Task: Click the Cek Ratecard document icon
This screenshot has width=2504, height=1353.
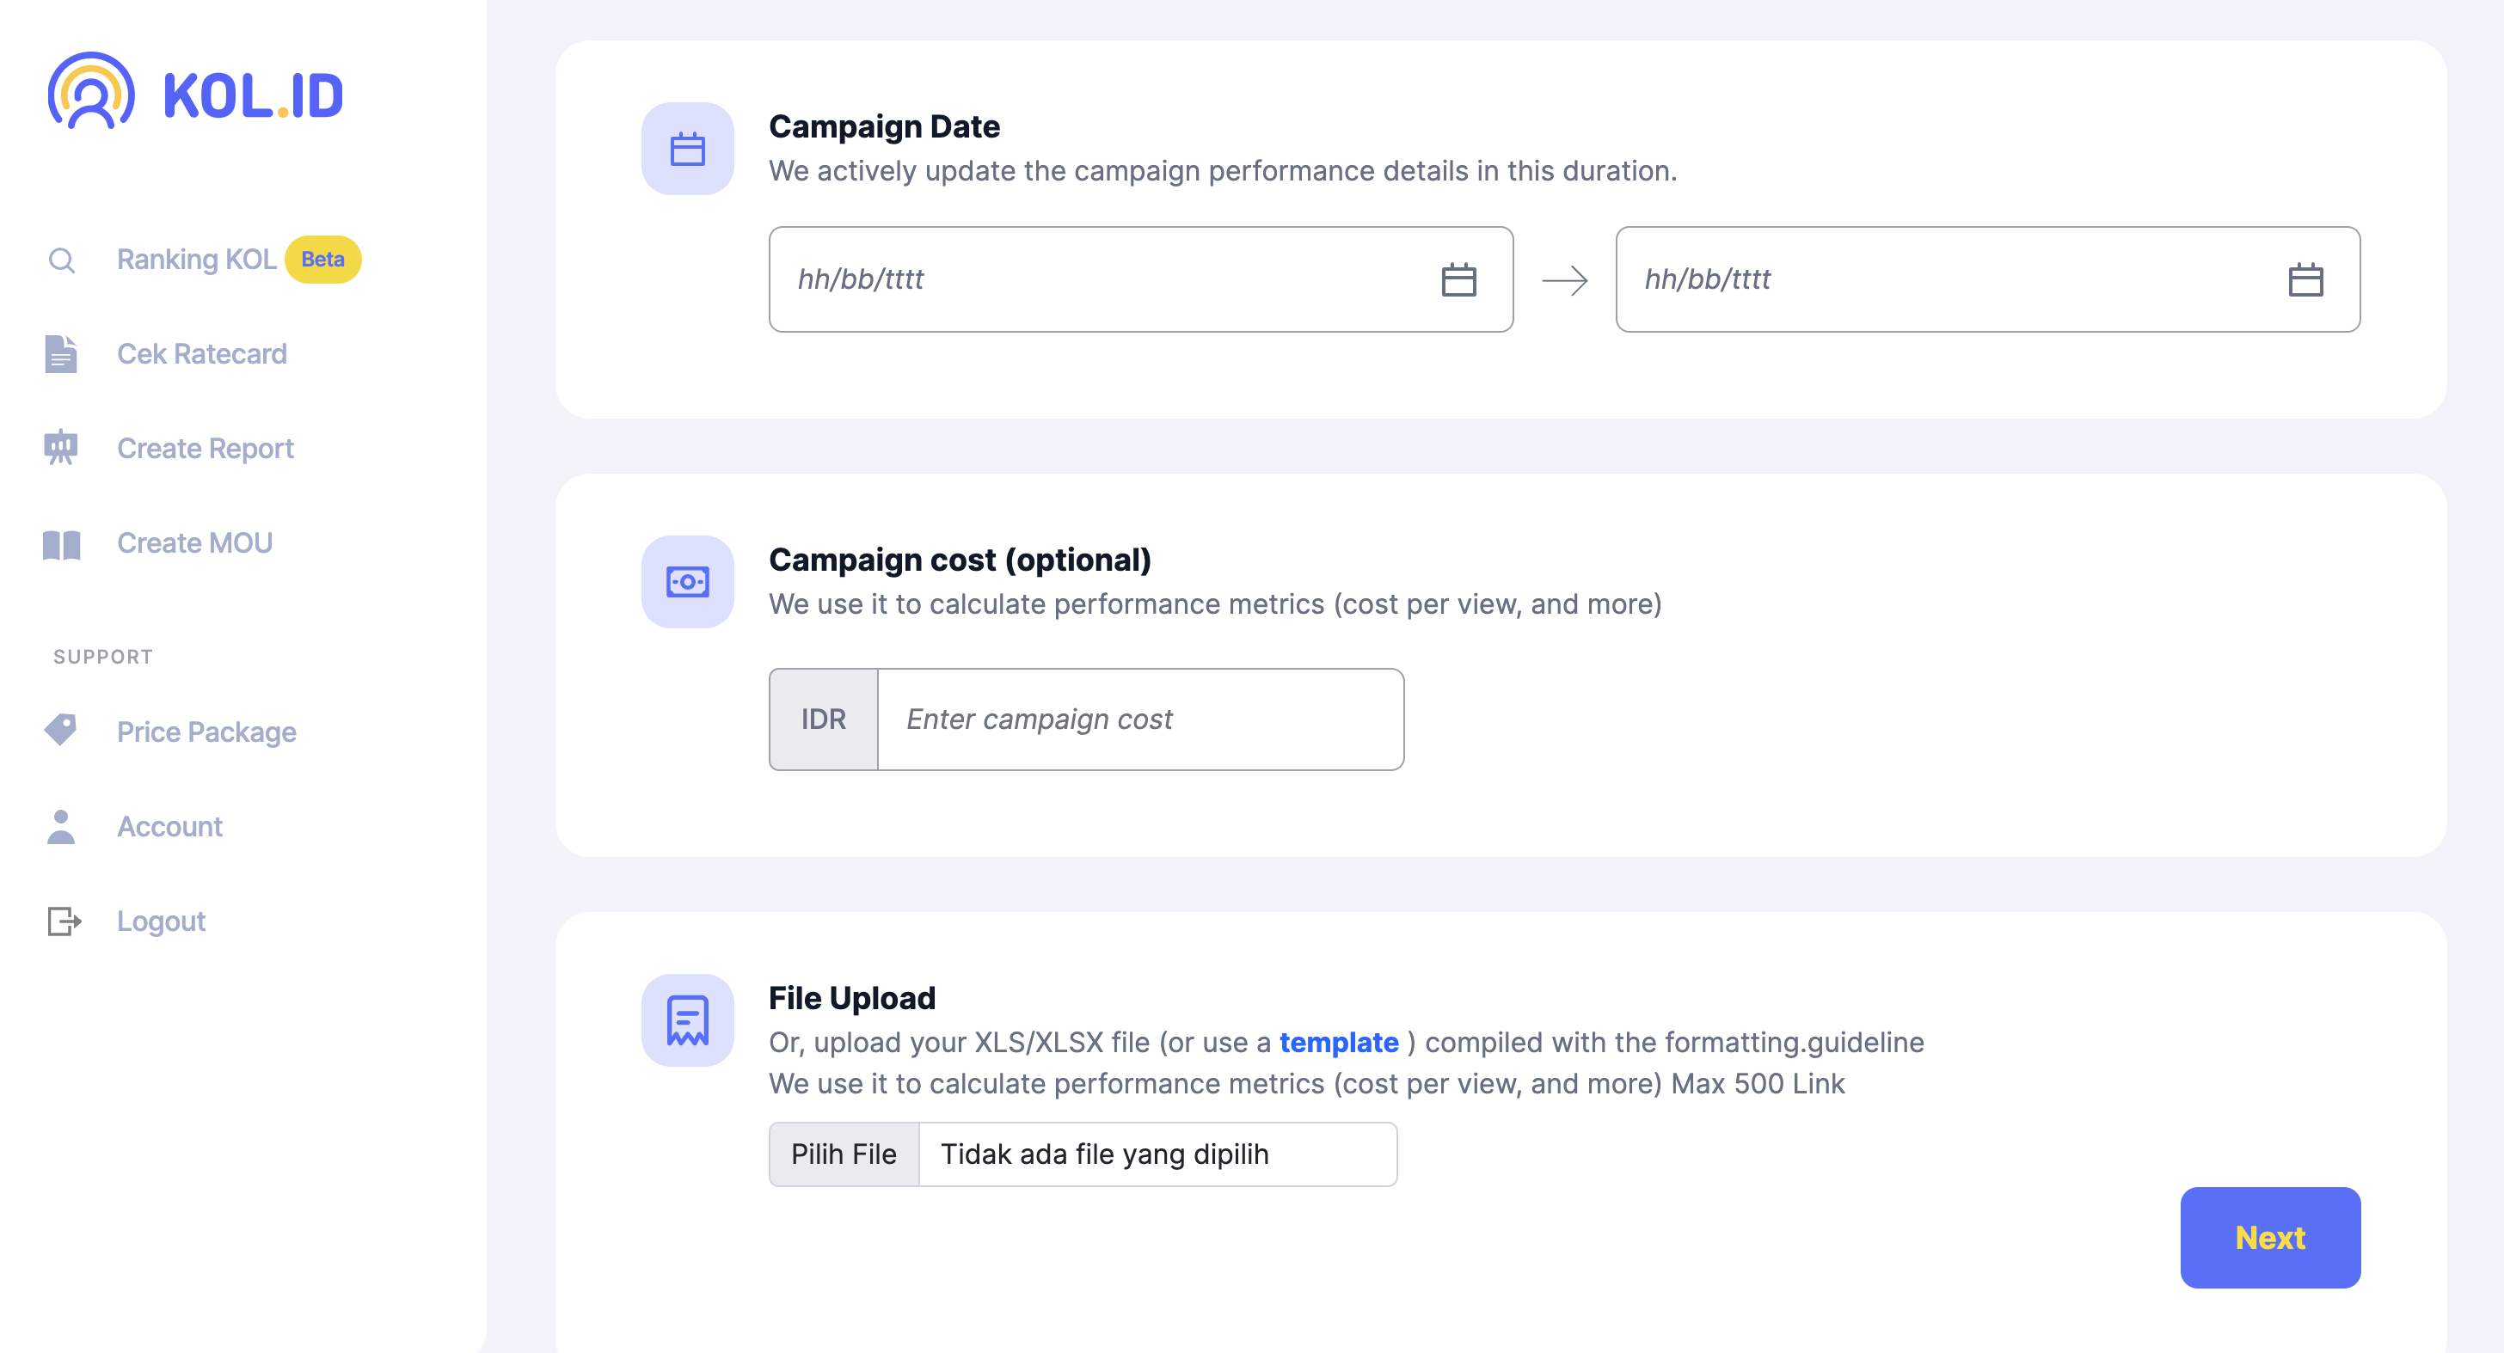Action: click(x=60, y=354)
